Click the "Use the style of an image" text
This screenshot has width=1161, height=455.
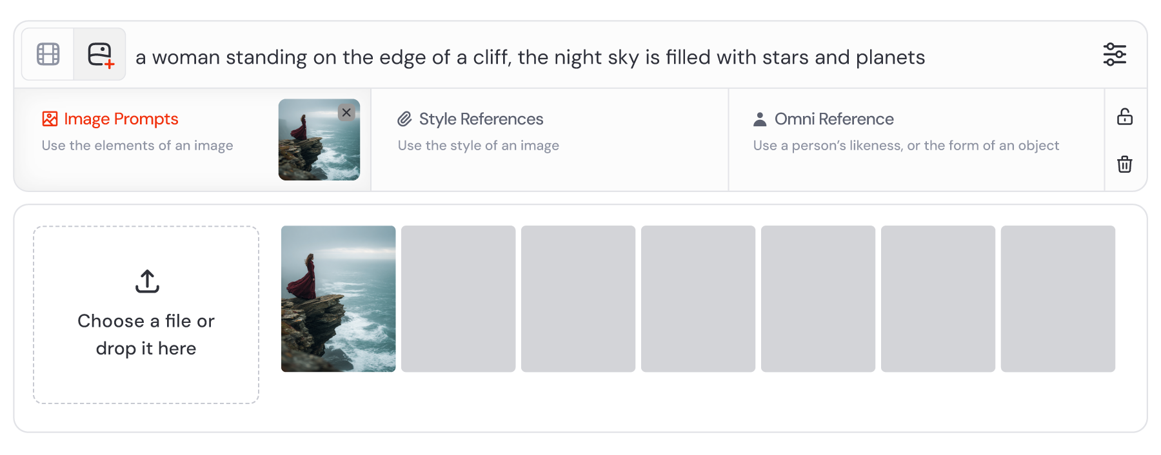coord(478,146)
